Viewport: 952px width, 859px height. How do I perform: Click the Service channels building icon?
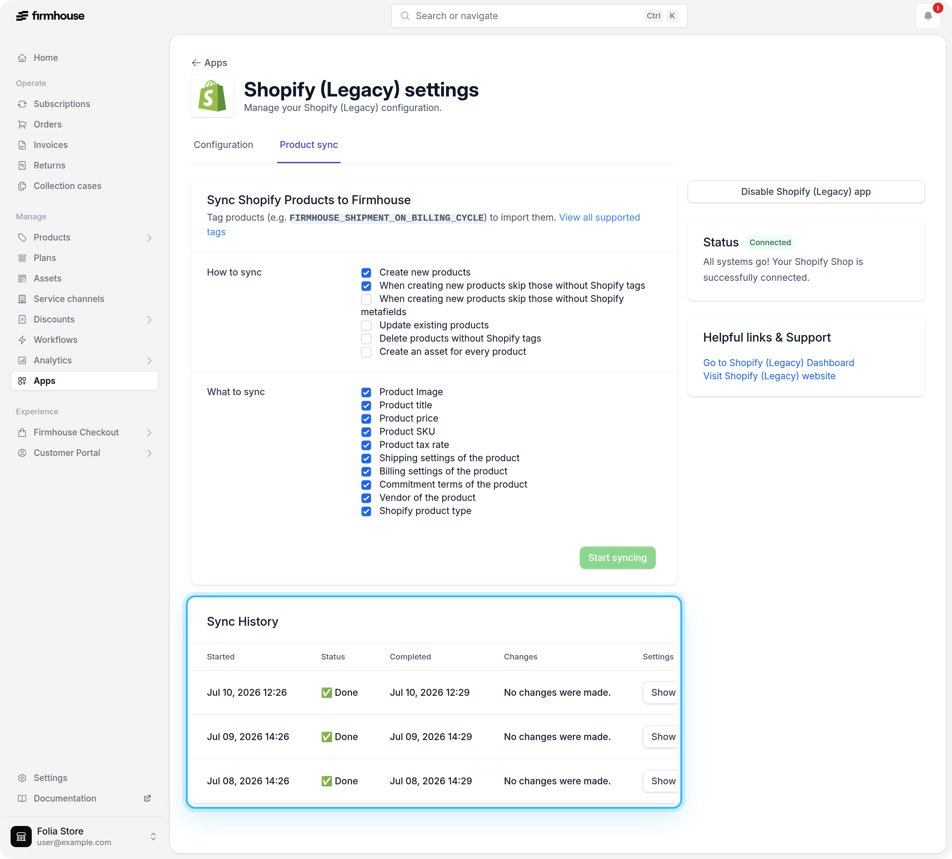tap(22, 299)
